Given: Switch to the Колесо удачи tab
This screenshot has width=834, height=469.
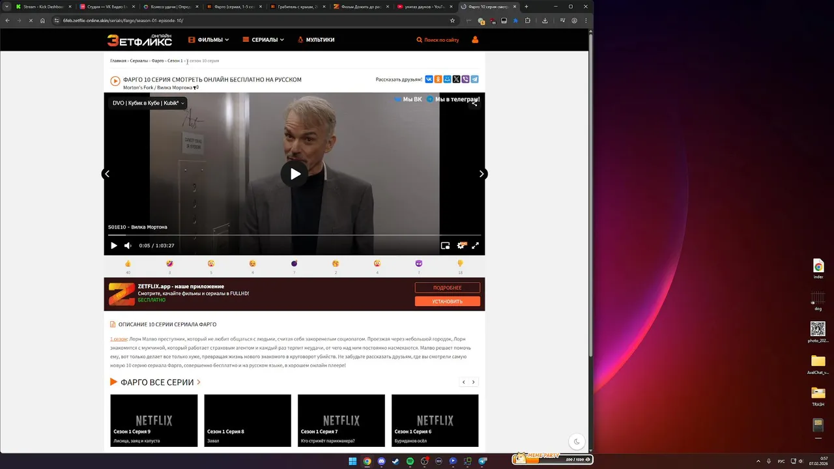Looking at the screenshot, I should (169, 7).
